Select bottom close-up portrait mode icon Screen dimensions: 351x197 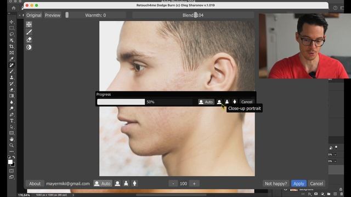coord(117,184)
